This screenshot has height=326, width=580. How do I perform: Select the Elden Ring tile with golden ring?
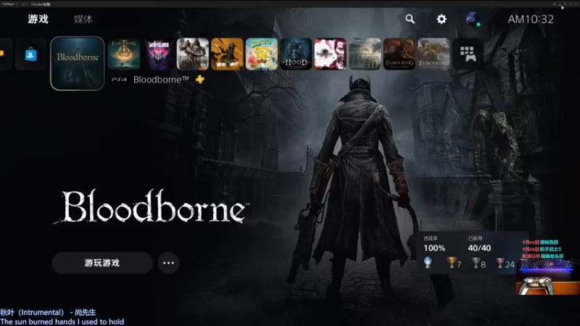[124, 54]
